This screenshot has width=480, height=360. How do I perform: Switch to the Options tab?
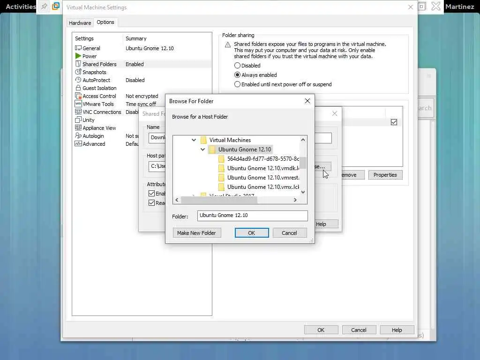[x=105, y=22]
